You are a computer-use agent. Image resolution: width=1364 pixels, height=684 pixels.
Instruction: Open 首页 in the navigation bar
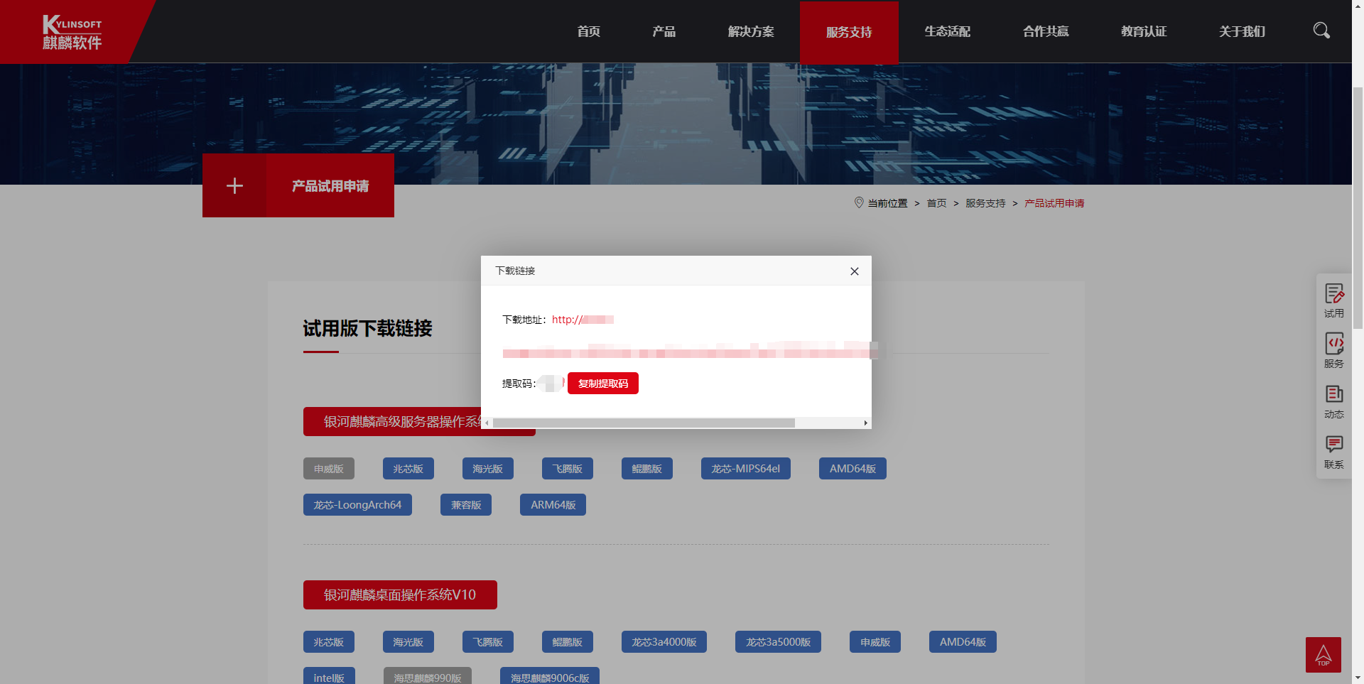(x=588, y=31)
